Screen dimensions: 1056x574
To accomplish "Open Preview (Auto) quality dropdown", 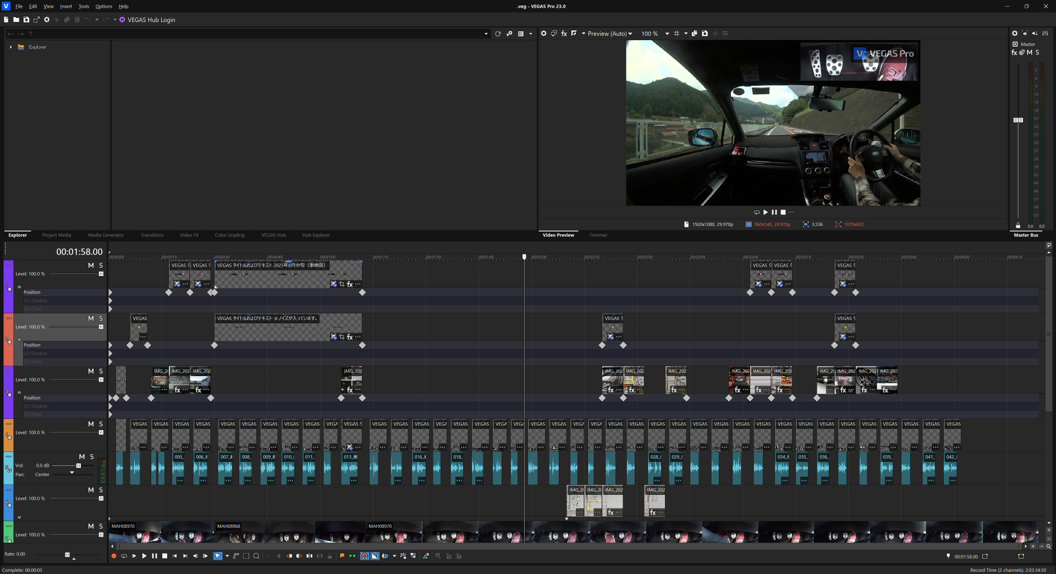I will click(610, 34).
